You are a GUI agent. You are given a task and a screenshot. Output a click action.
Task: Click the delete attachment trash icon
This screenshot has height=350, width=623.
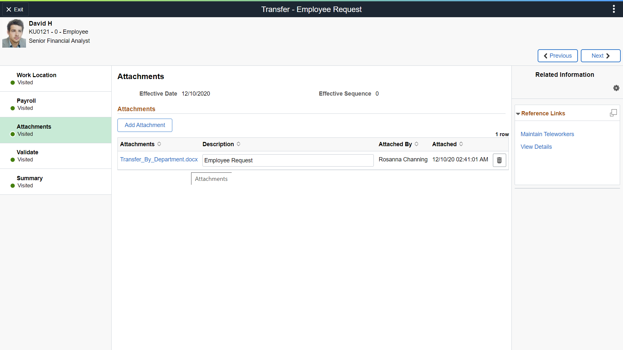point(499,160)
